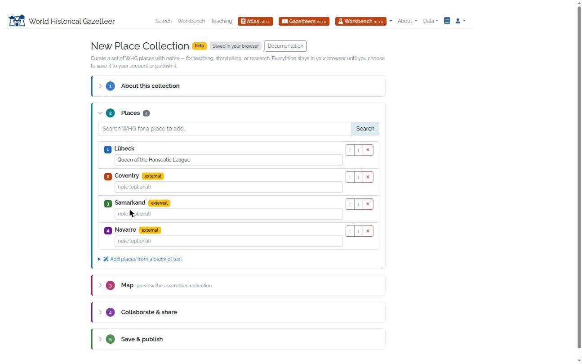582x364 pixels.
Task: Click the Navarre place name
Action: point(125,229)
